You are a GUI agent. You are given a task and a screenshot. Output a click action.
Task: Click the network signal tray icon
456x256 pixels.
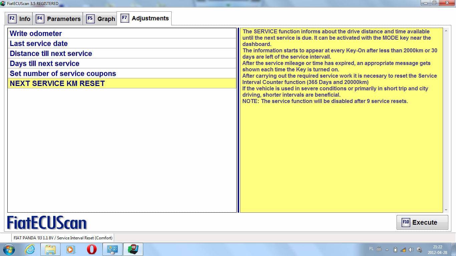(x=403, y=249)
